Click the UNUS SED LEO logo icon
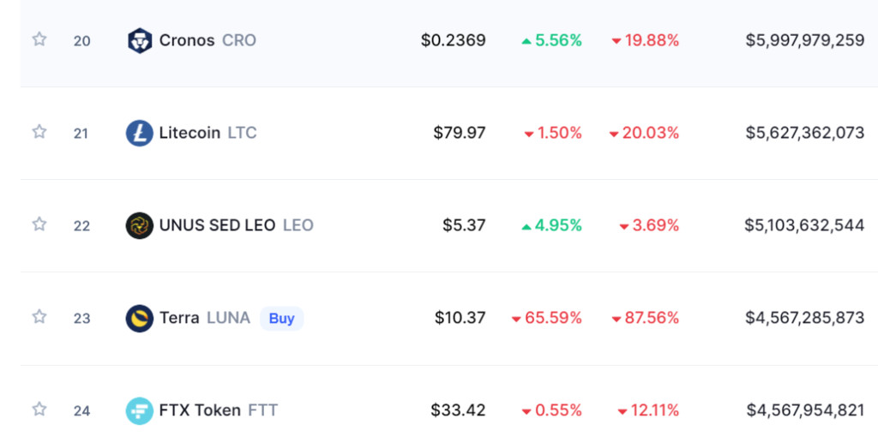 click(x=139, y=225)
